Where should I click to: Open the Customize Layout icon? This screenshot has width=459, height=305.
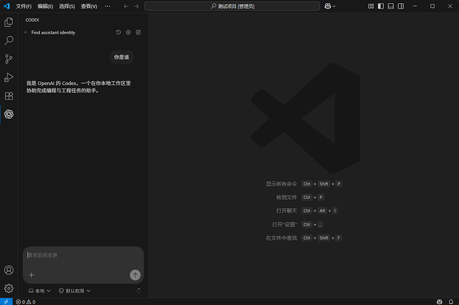tap(371, 6)
